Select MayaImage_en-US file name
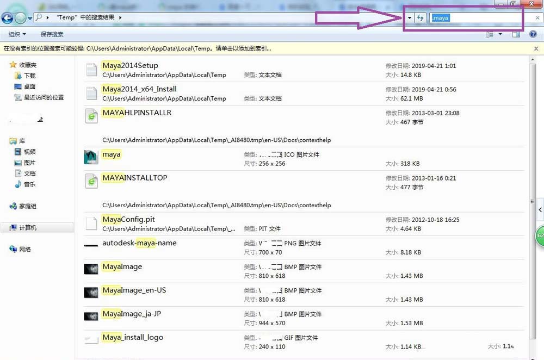 tap(134, 290)
